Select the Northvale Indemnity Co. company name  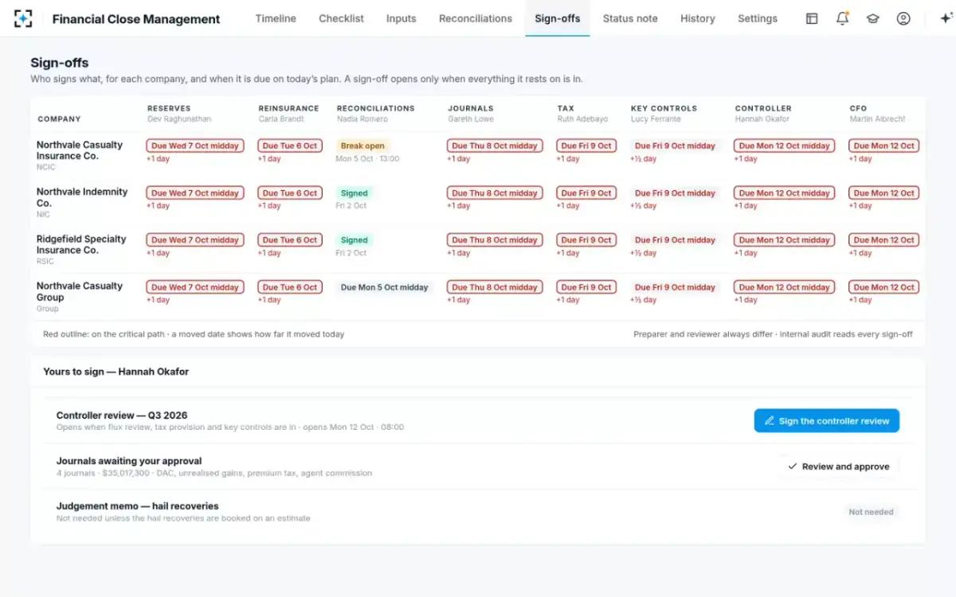point(82,197)
